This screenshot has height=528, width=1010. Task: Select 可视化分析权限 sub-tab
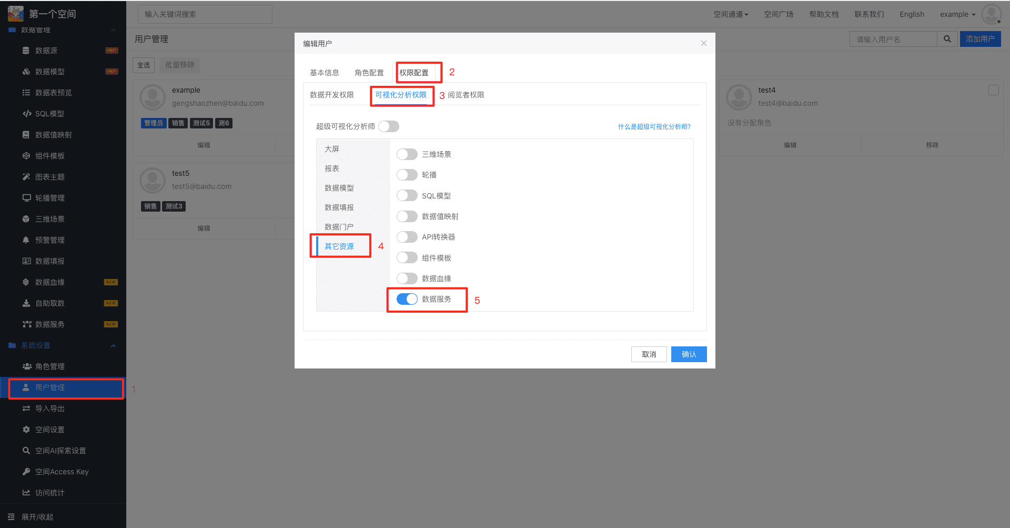pyautogui.click(x=401, y=95)
